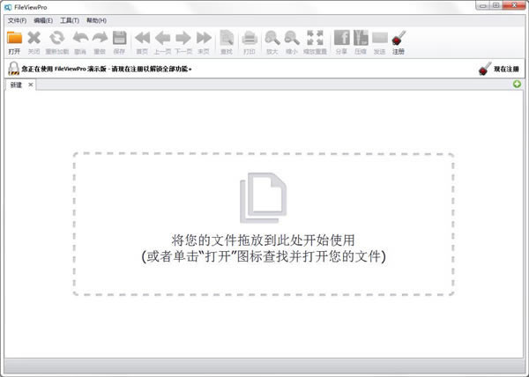Click the Previous page (上一页) arrow
529x377 pixels.
(162, 38)
